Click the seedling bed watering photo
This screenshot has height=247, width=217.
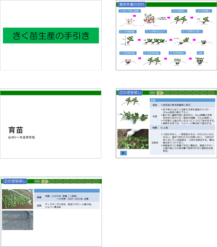point(17,199)
